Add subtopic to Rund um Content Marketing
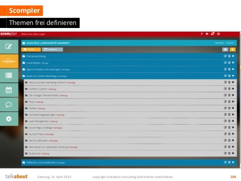Screen dimensions: 241x181 tap(233, 76)
